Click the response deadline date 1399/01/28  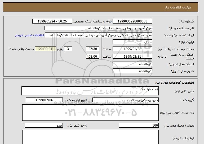click(132, 49)
